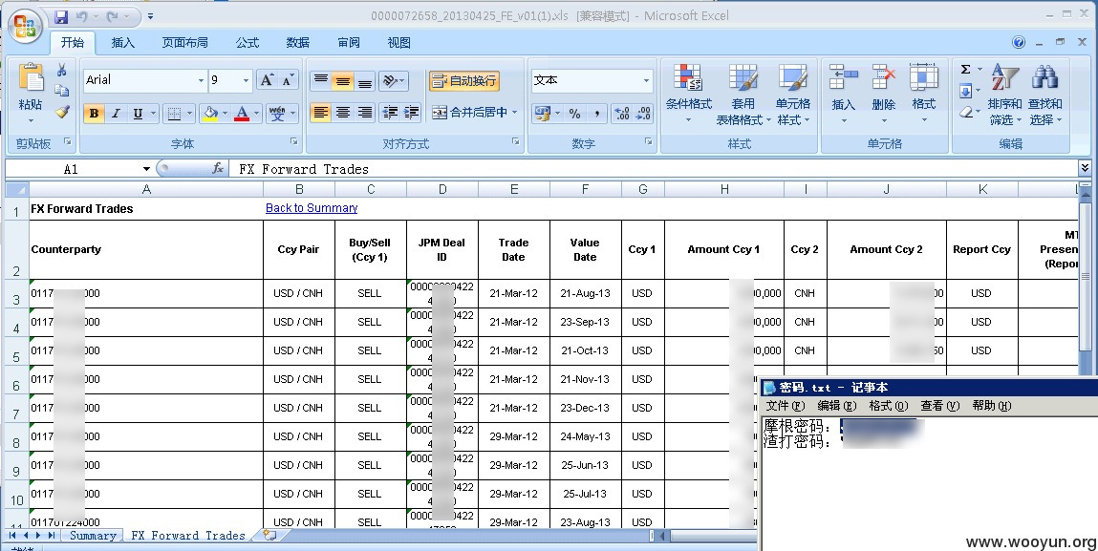Switch to 数据 ribbon tab
Image resolution: width=1098 pixels, height=551 pixels.
297,43
